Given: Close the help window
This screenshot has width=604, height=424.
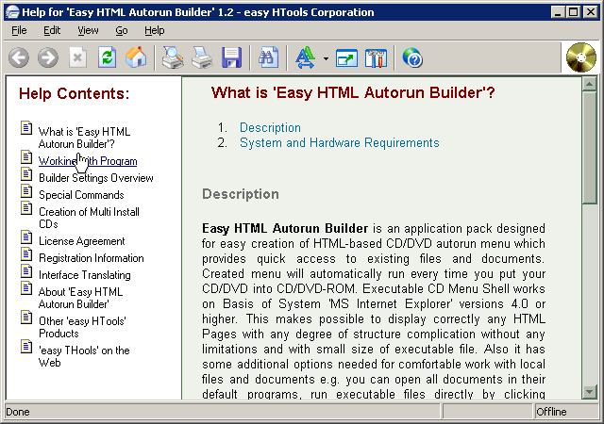Looking at the screenshot, I should pos(590,12).
